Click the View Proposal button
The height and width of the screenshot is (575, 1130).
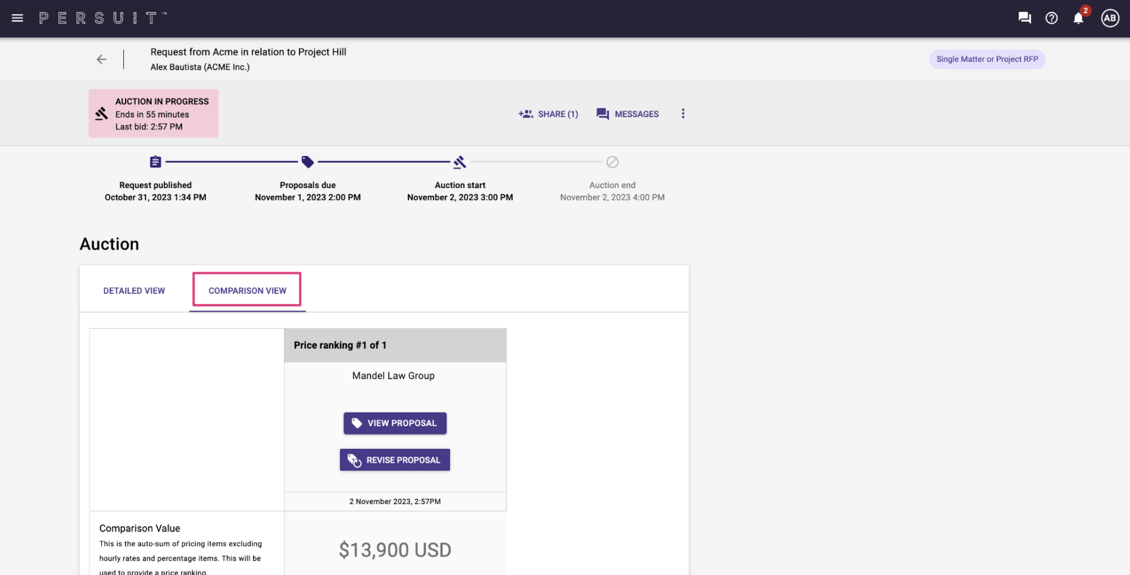pos(395,423)
